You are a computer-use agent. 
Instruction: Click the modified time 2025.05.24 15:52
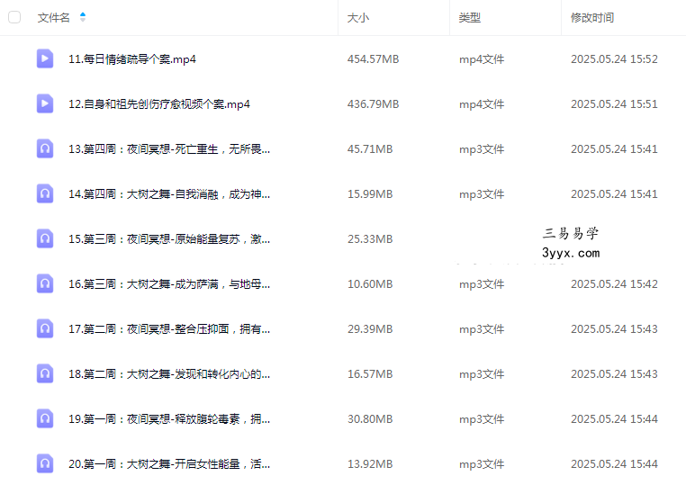click(x=614, y=59)
